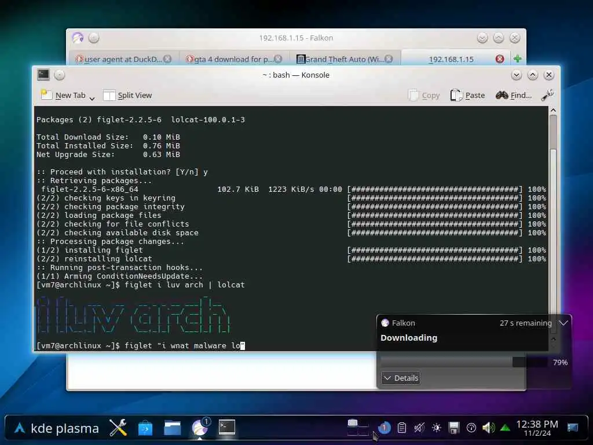Click the circular gauge tray icon

(x=471, y=428)
